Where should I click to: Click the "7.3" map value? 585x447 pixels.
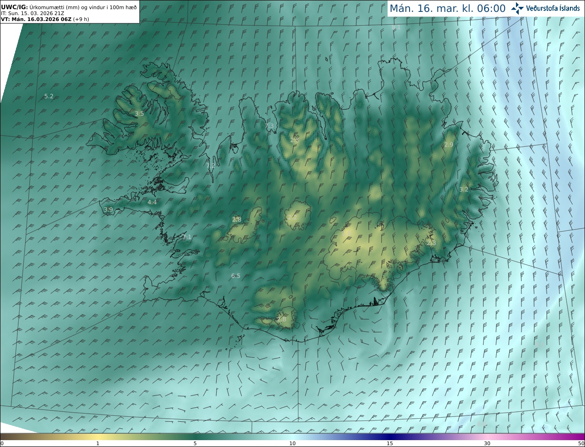[x=269, y=126]
